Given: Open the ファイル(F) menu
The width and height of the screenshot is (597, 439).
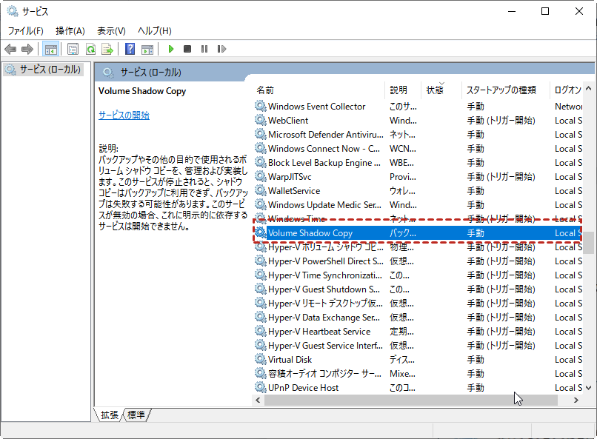Looking at the screenshot, I should click(x=25, y=31).
